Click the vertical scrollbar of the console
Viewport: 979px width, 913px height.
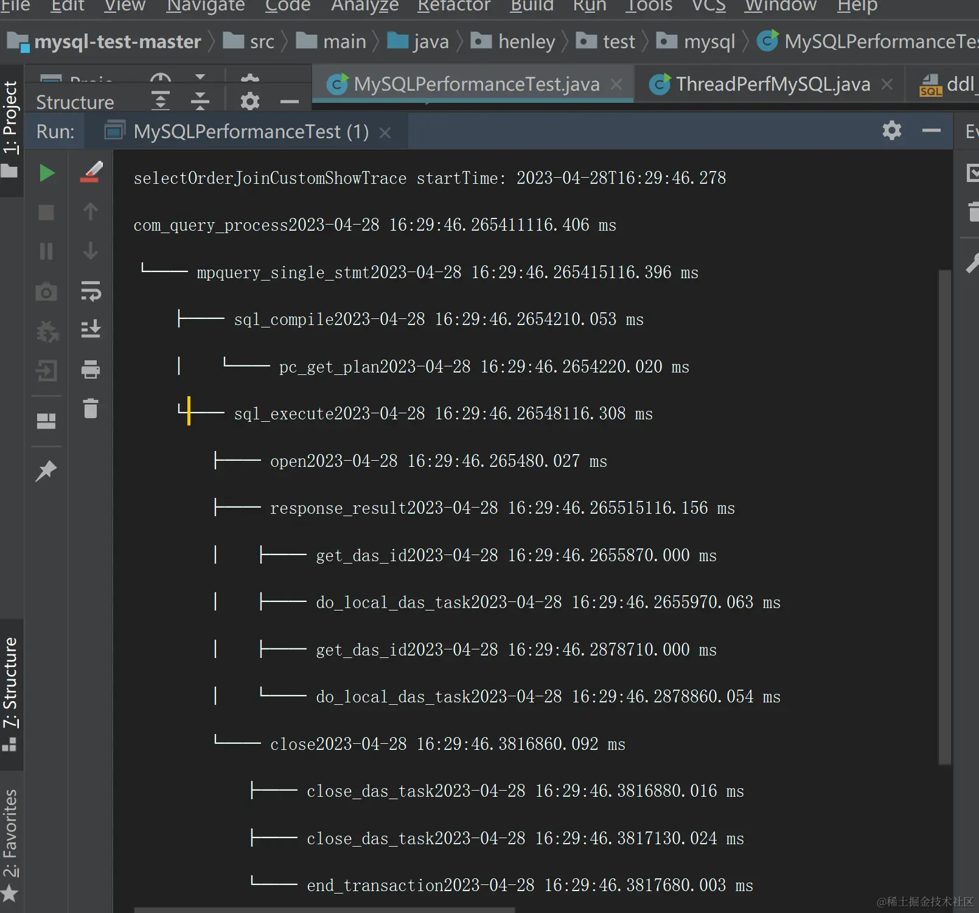tap(944, 516)
